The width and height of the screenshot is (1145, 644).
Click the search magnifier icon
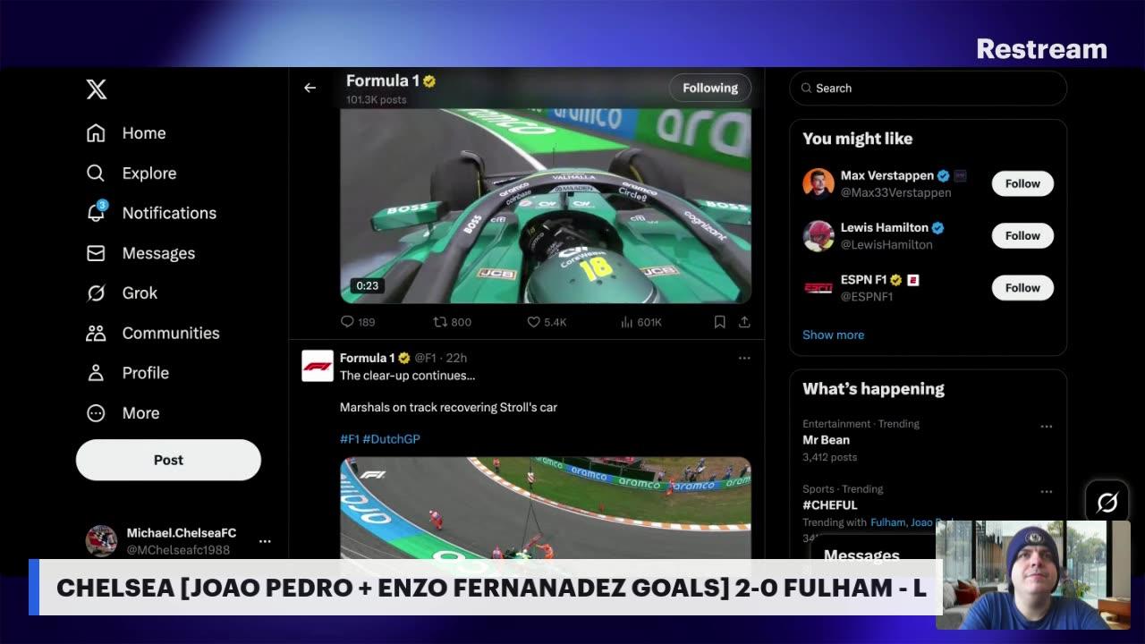tap(806, 89)
